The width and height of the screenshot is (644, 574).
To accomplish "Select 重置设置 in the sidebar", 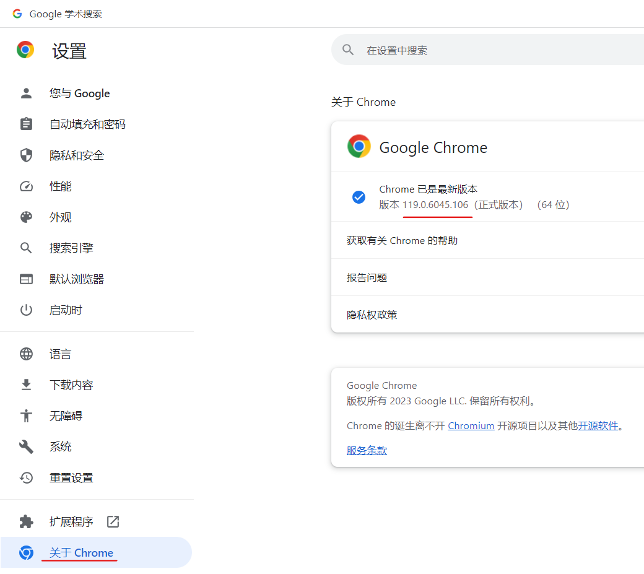I will (71, 477).
